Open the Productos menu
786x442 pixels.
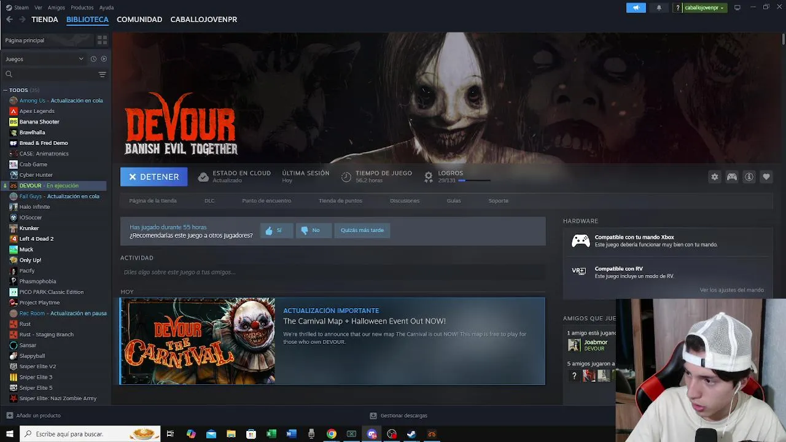tap(82, 7)
